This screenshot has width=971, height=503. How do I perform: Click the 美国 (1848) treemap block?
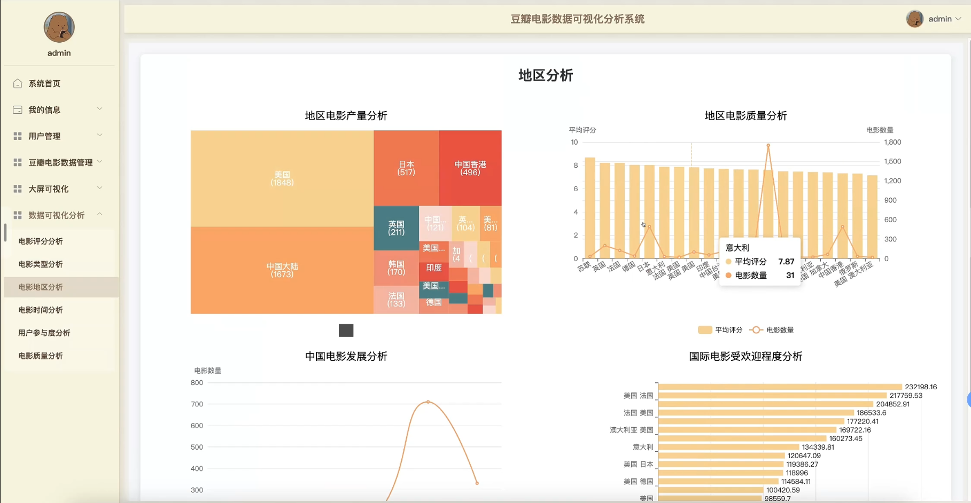(282, 178)
